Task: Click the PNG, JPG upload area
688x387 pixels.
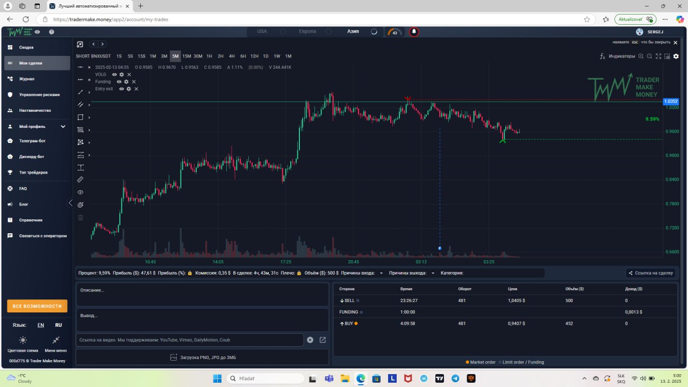Action: 202,357
